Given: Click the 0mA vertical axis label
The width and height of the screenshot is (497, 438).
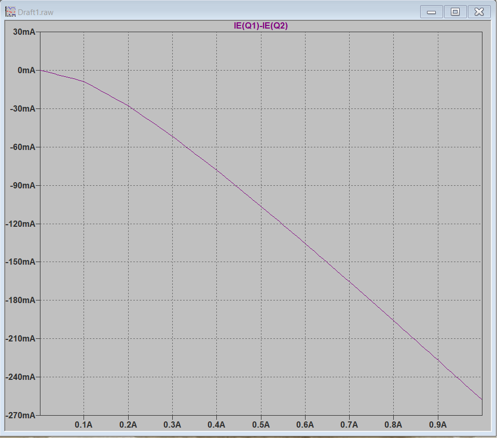Looking at the screenshot, I should pyautogui.click(x=26, y=71).
